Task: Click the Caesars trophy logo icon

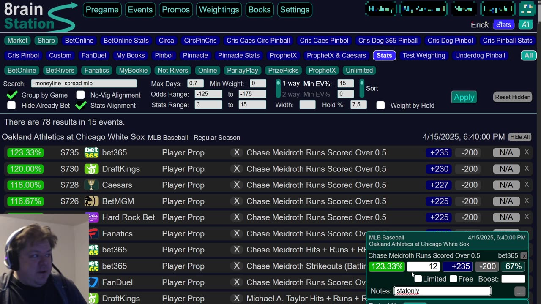Action: coord(92,185)
